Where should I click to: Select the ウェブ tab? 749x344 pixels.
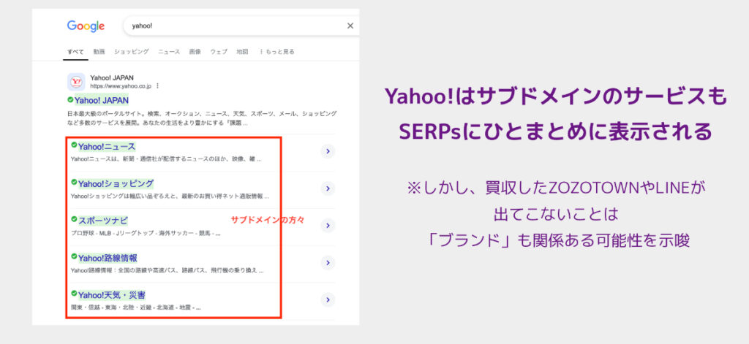coord(219,52)
